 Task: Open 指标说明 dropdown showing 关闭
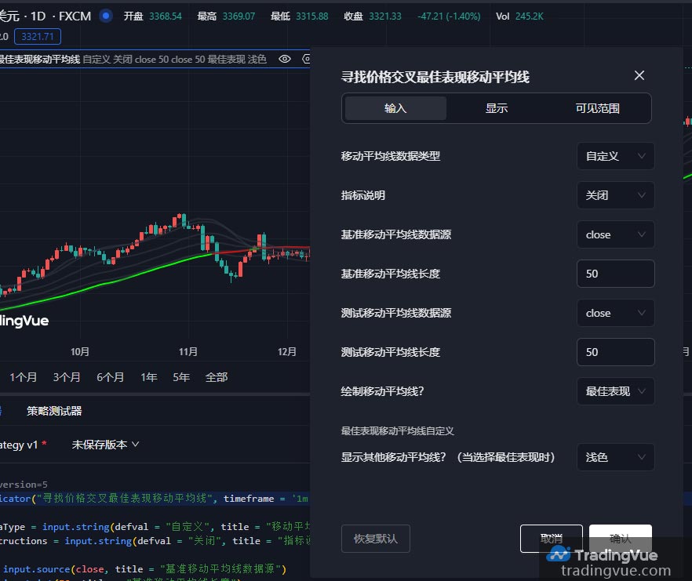(x=615, y=195)
